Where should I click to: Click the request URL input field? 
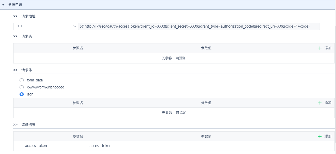coord(198,26)
